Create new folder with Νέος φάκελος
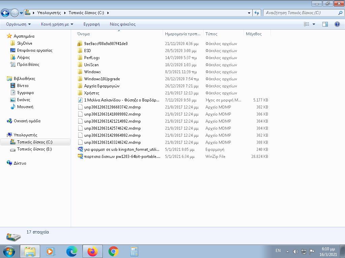Screen dimensions: 345x258 tap(123, 24)
